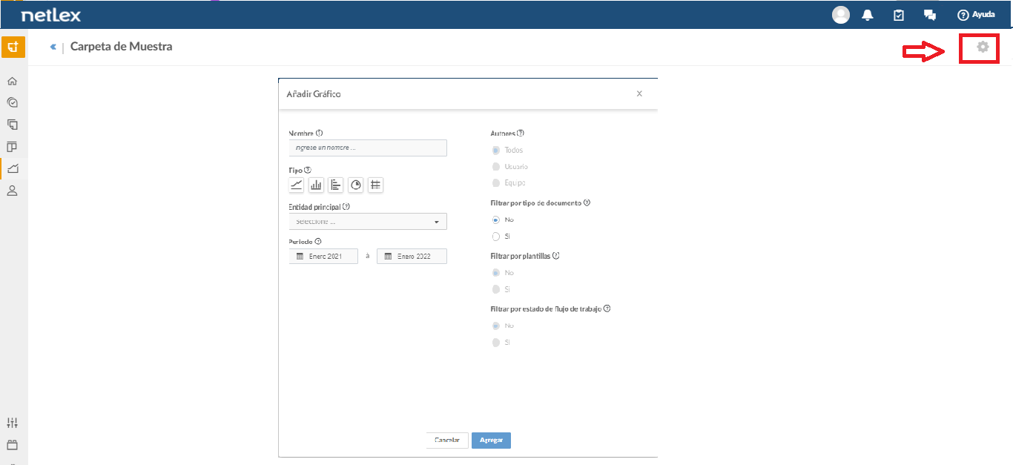
Task: Click the Cancelar button
Action: tap(447, 441)
